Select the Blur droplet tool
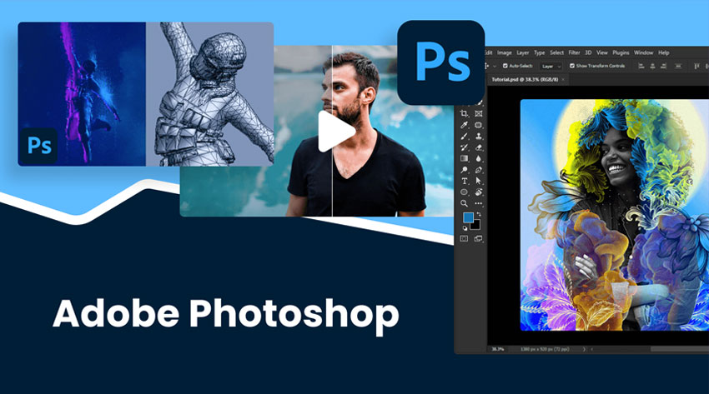The width and height of the screenshot is (709, 394). pyautogui.click(x=479, y=159)
